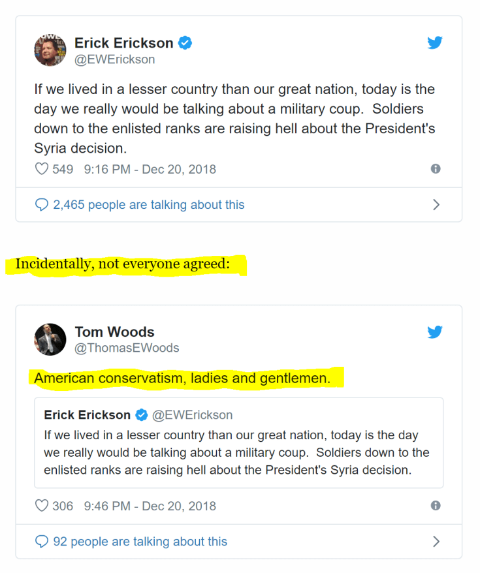Expand conversation chevron on Erick Erickson tweet
This screenshot has width=480, height=573.
436,205
